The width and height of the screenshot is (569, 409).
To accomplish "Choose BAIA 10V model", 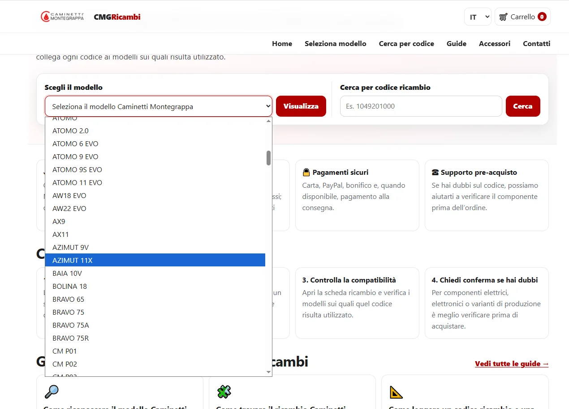I will [155, 274].
